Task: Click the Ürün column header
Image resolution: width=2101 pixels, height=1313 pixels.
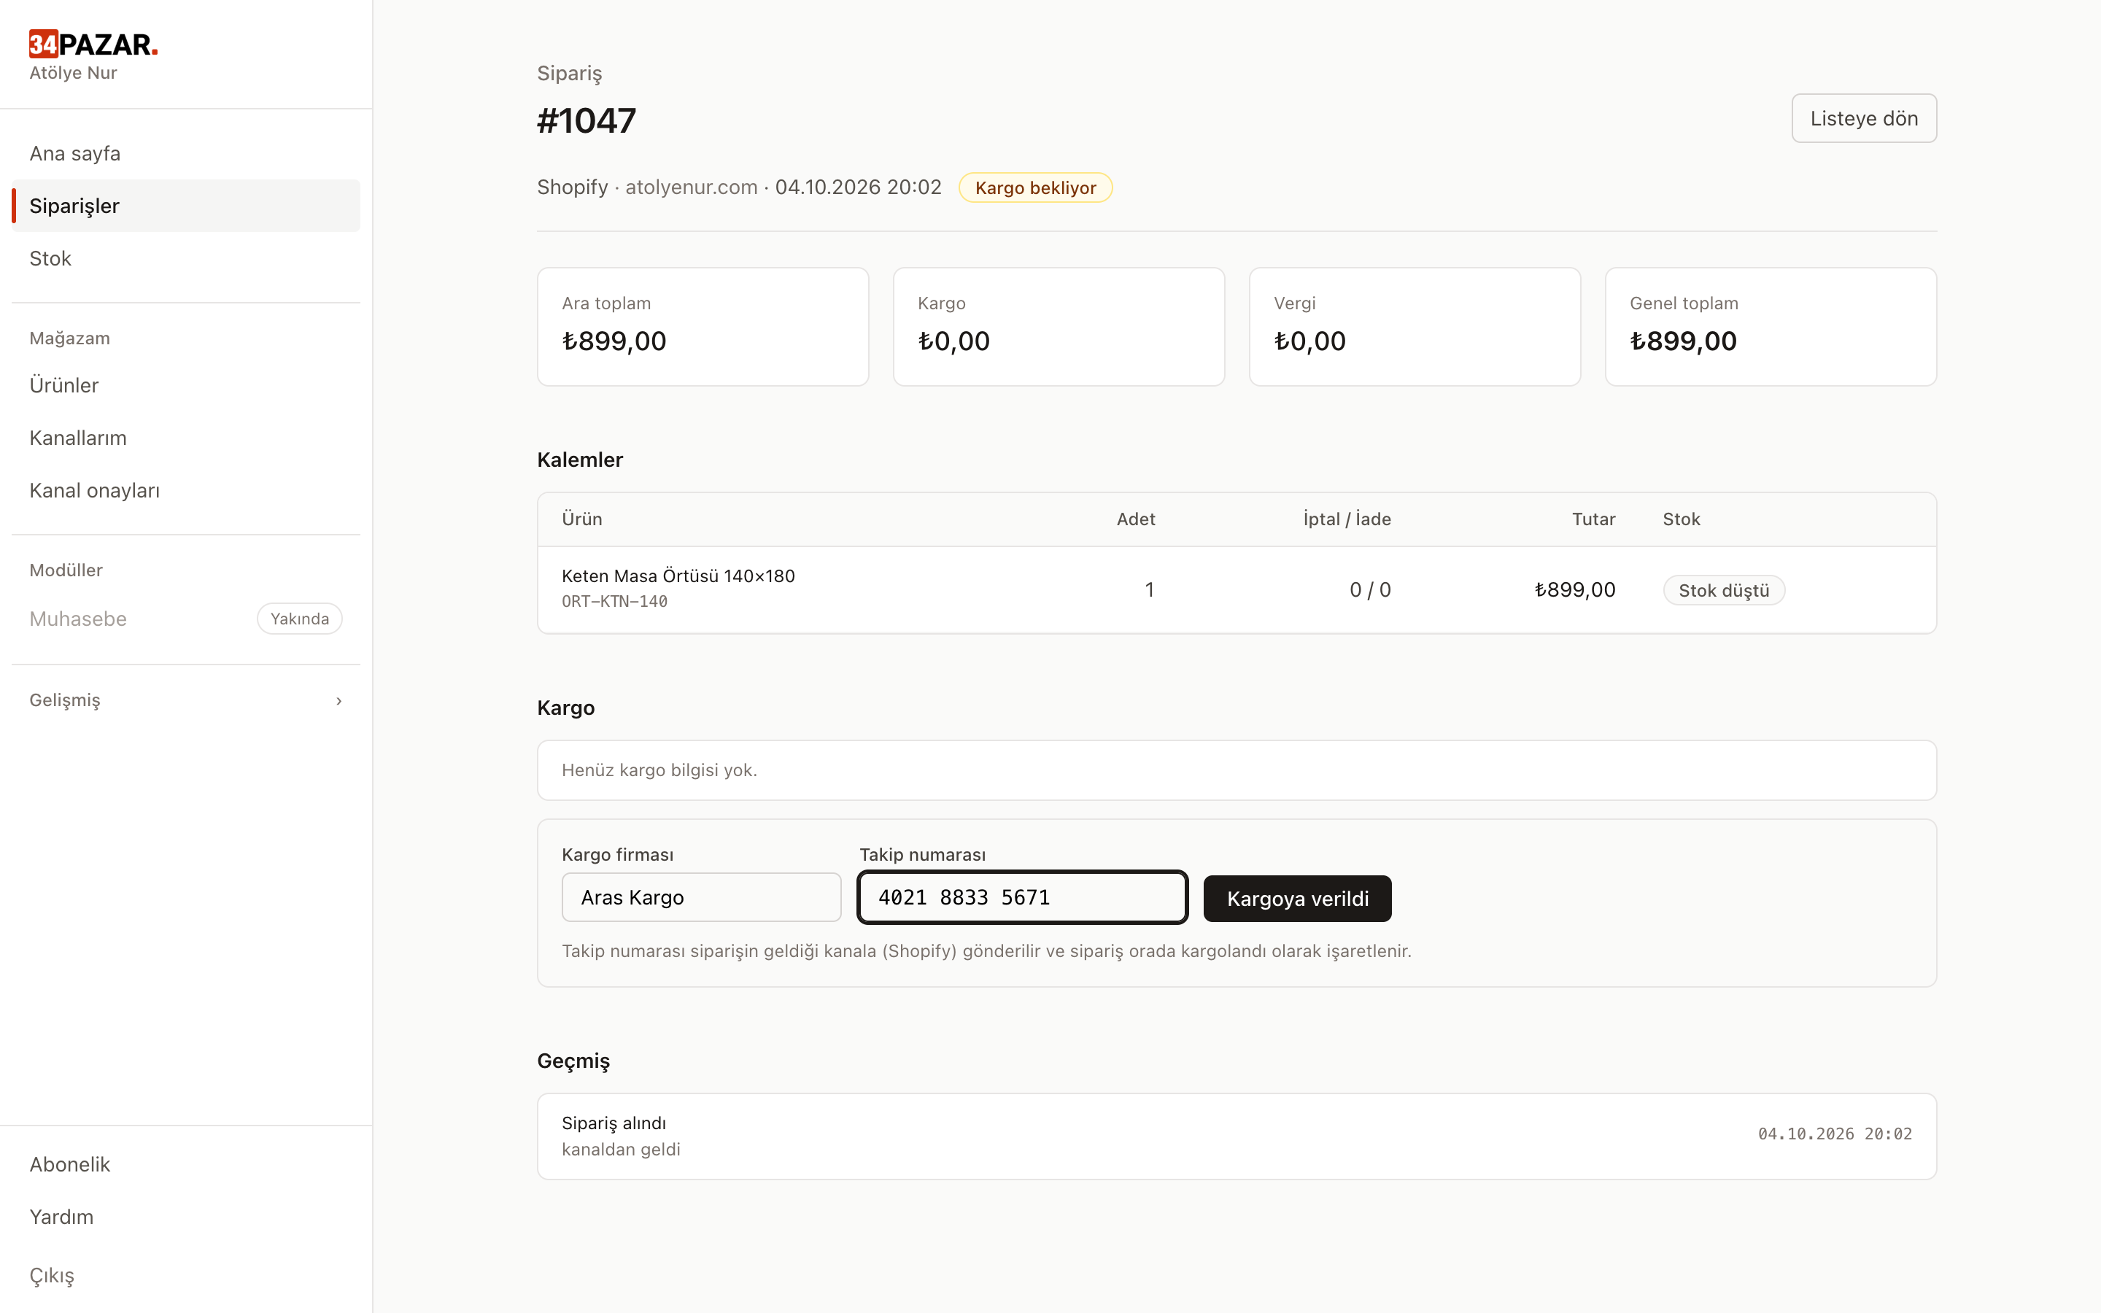Action: (x=581, y=519)
